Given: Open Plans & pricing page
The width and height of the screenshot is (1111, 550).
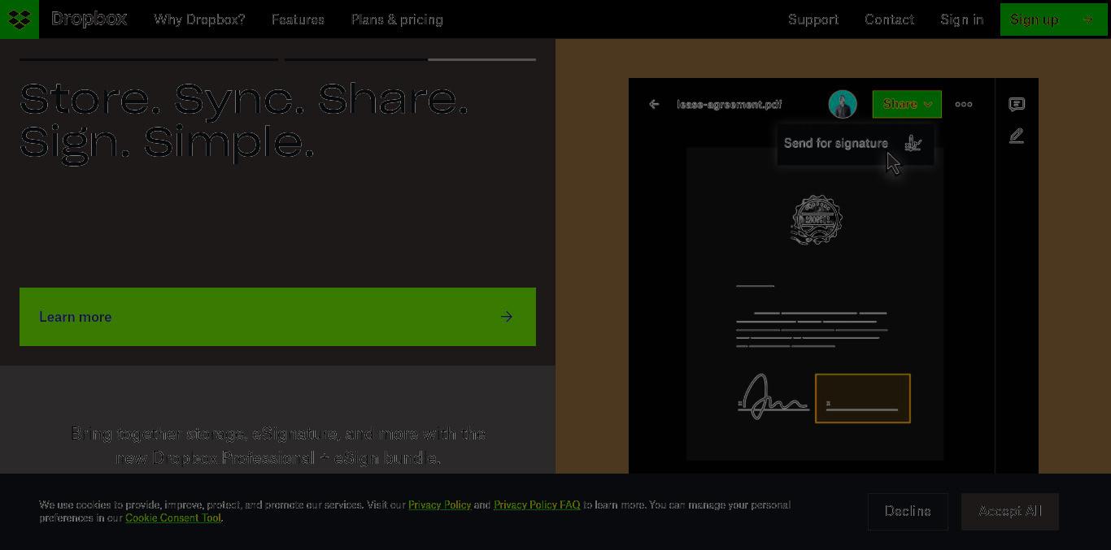Looking at the screenshot, I should [397, 19].
